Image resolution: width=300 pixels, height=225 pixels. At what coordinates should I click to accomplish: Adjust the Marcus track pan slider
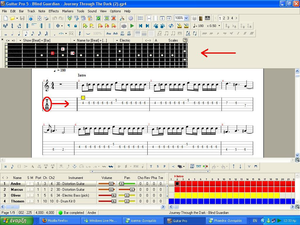(127, 190)
